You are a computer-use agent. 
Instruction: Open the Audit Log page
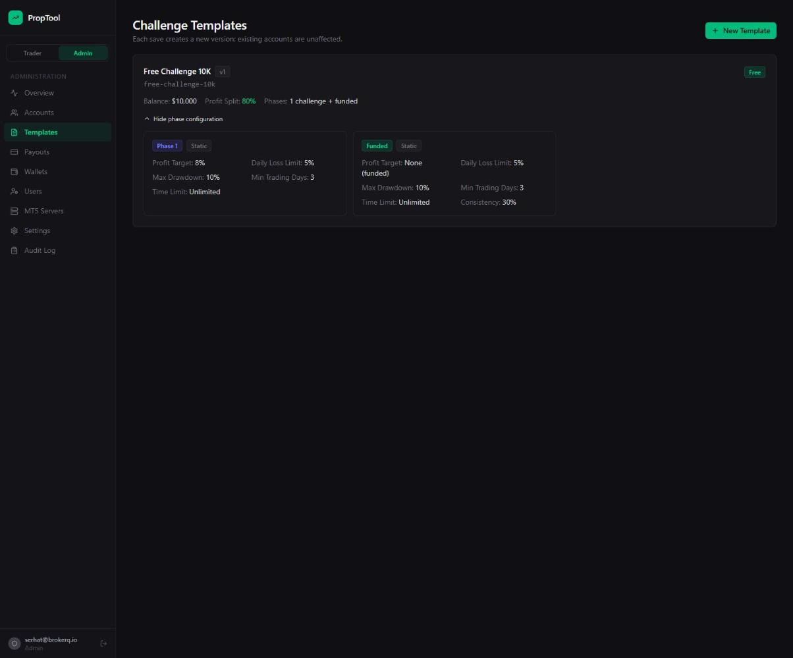coord(58,251)
